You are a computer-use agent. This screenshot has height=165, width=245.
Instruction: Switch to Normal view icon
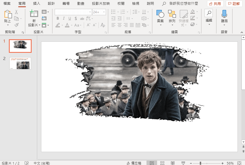point(152,163)
